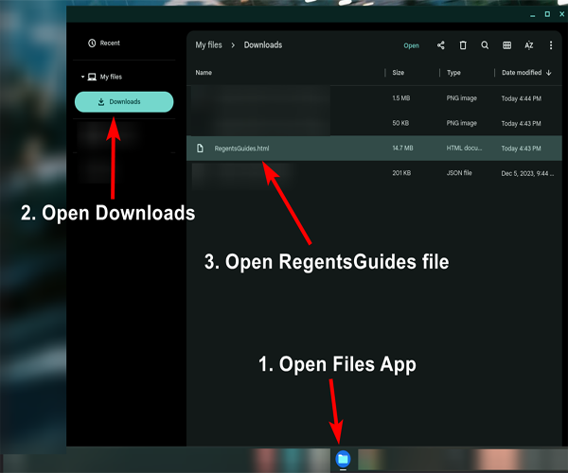This screenshot has width=568, height=473.
Task: Collapse the My files tree arrow
Action: pos(83,77)
